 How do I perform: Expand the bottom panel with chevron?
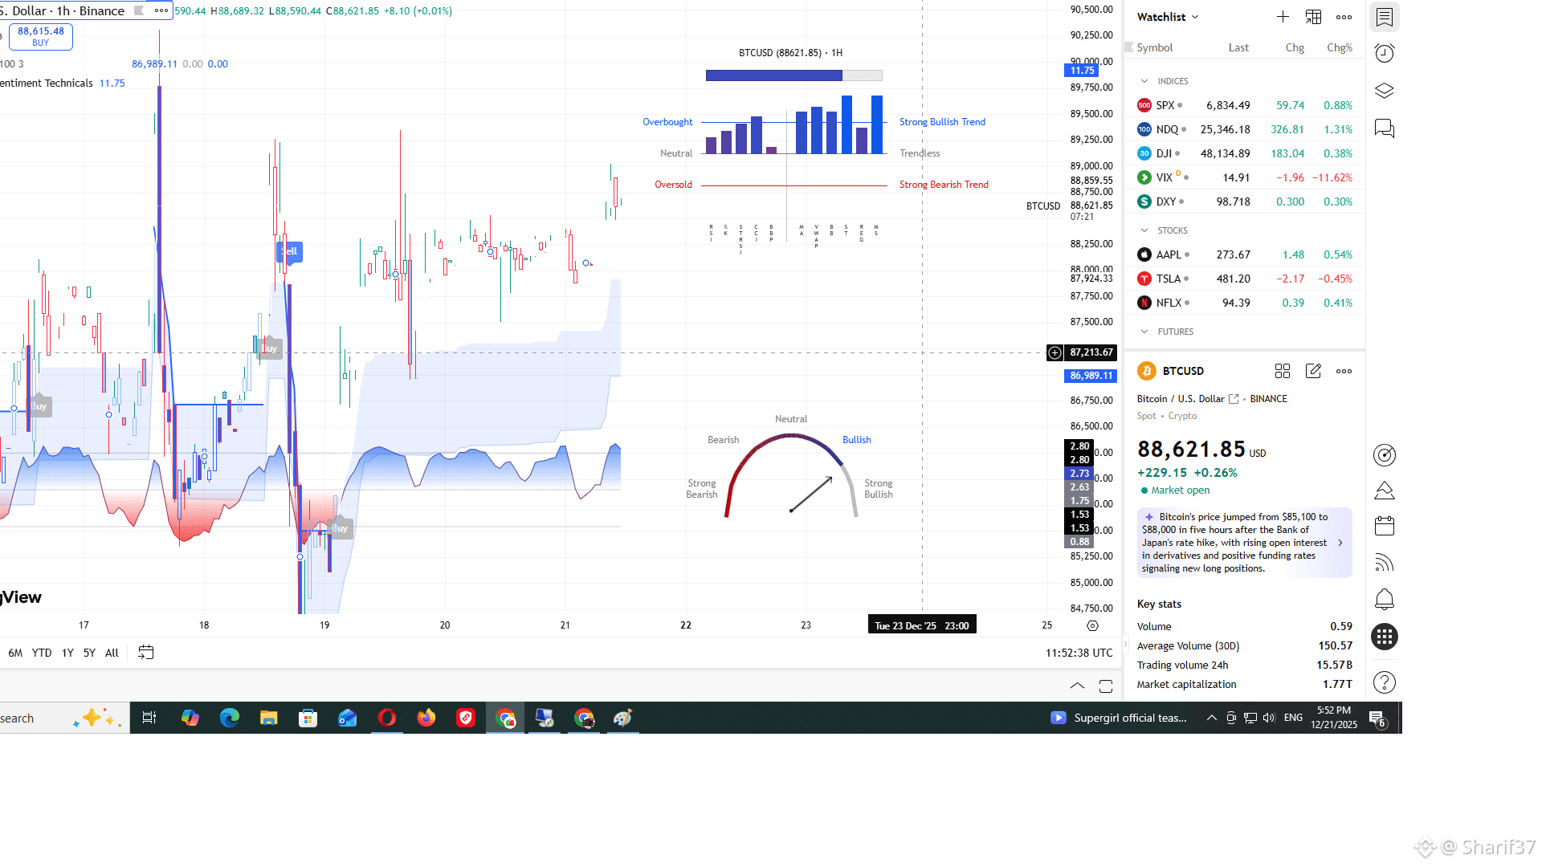click(x=1077, y=686)
